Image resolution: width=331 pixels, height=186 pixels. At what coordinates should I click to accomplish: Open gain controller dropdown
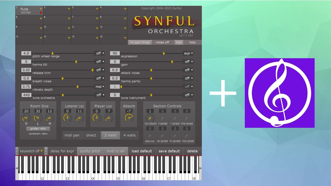tap(188, 61)
